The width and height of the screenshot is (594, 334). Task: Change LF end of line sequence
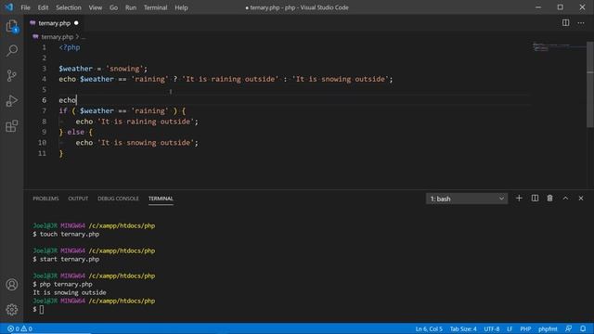(x=510, y=328)
